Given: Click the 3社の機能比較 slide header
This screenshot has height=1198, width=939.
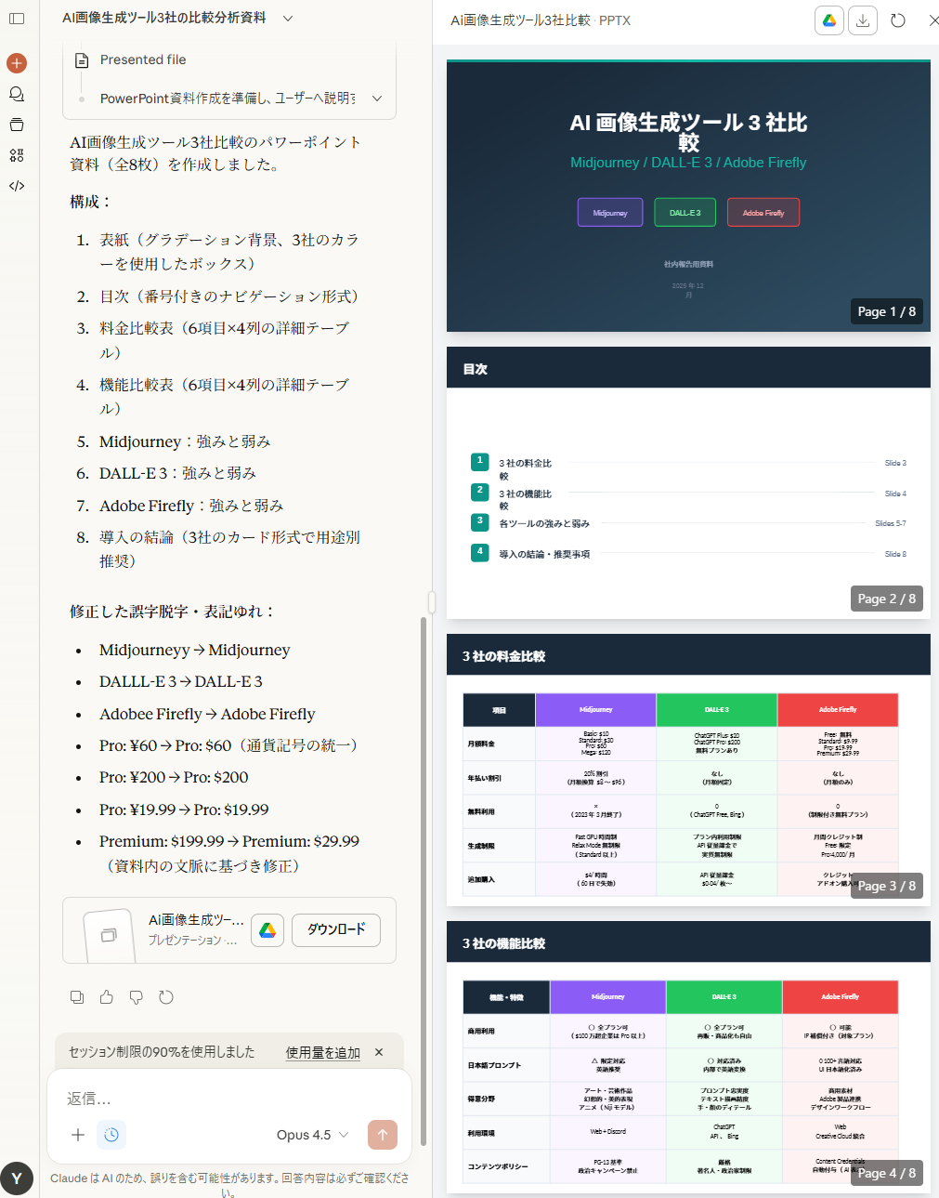Looking at the screenshot, I should pos(688,942).
